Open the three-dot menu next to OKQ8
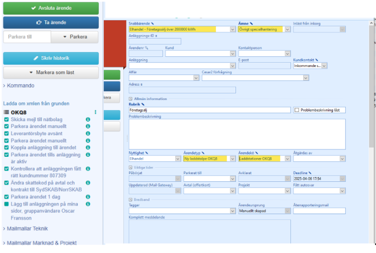 coord(96,112)
